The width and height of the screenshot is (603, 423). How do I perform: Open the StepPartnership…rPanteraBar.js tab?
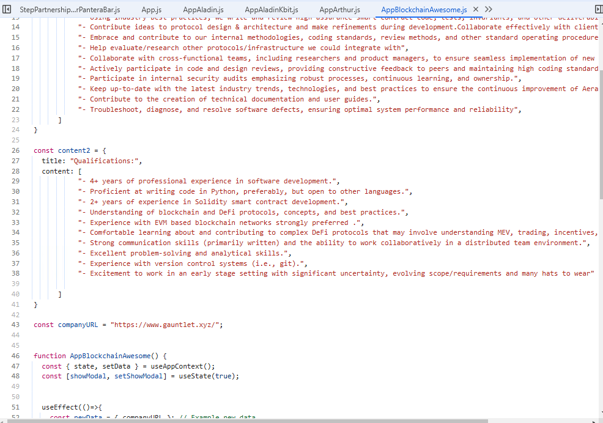click(70, 10)
